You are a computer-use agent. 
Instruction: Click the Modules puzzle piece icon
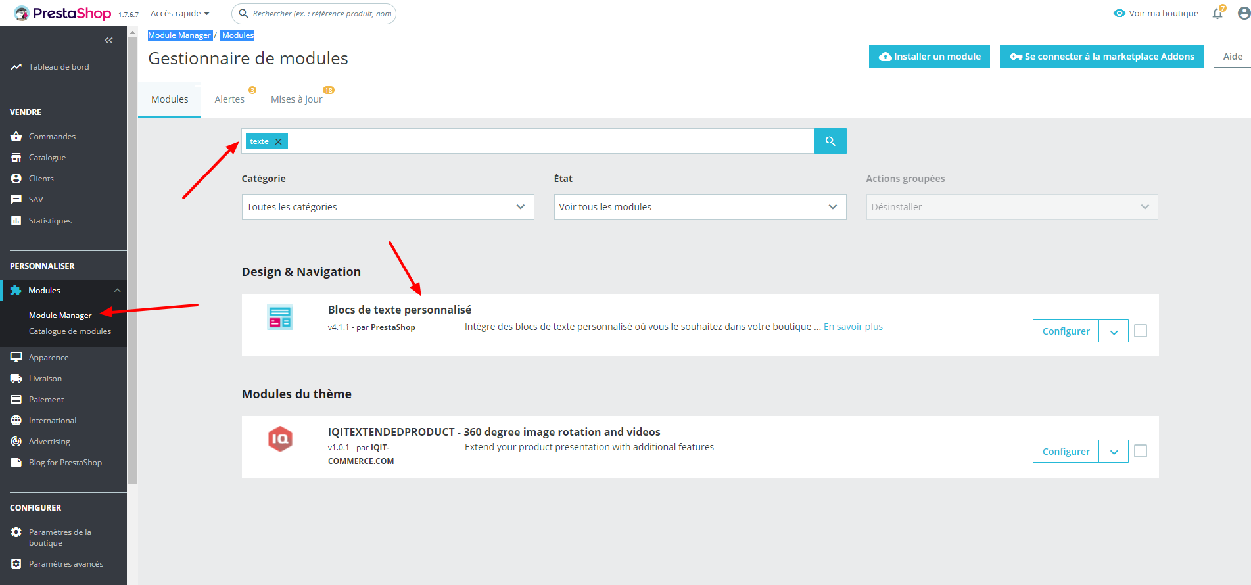tap(16, 291)
